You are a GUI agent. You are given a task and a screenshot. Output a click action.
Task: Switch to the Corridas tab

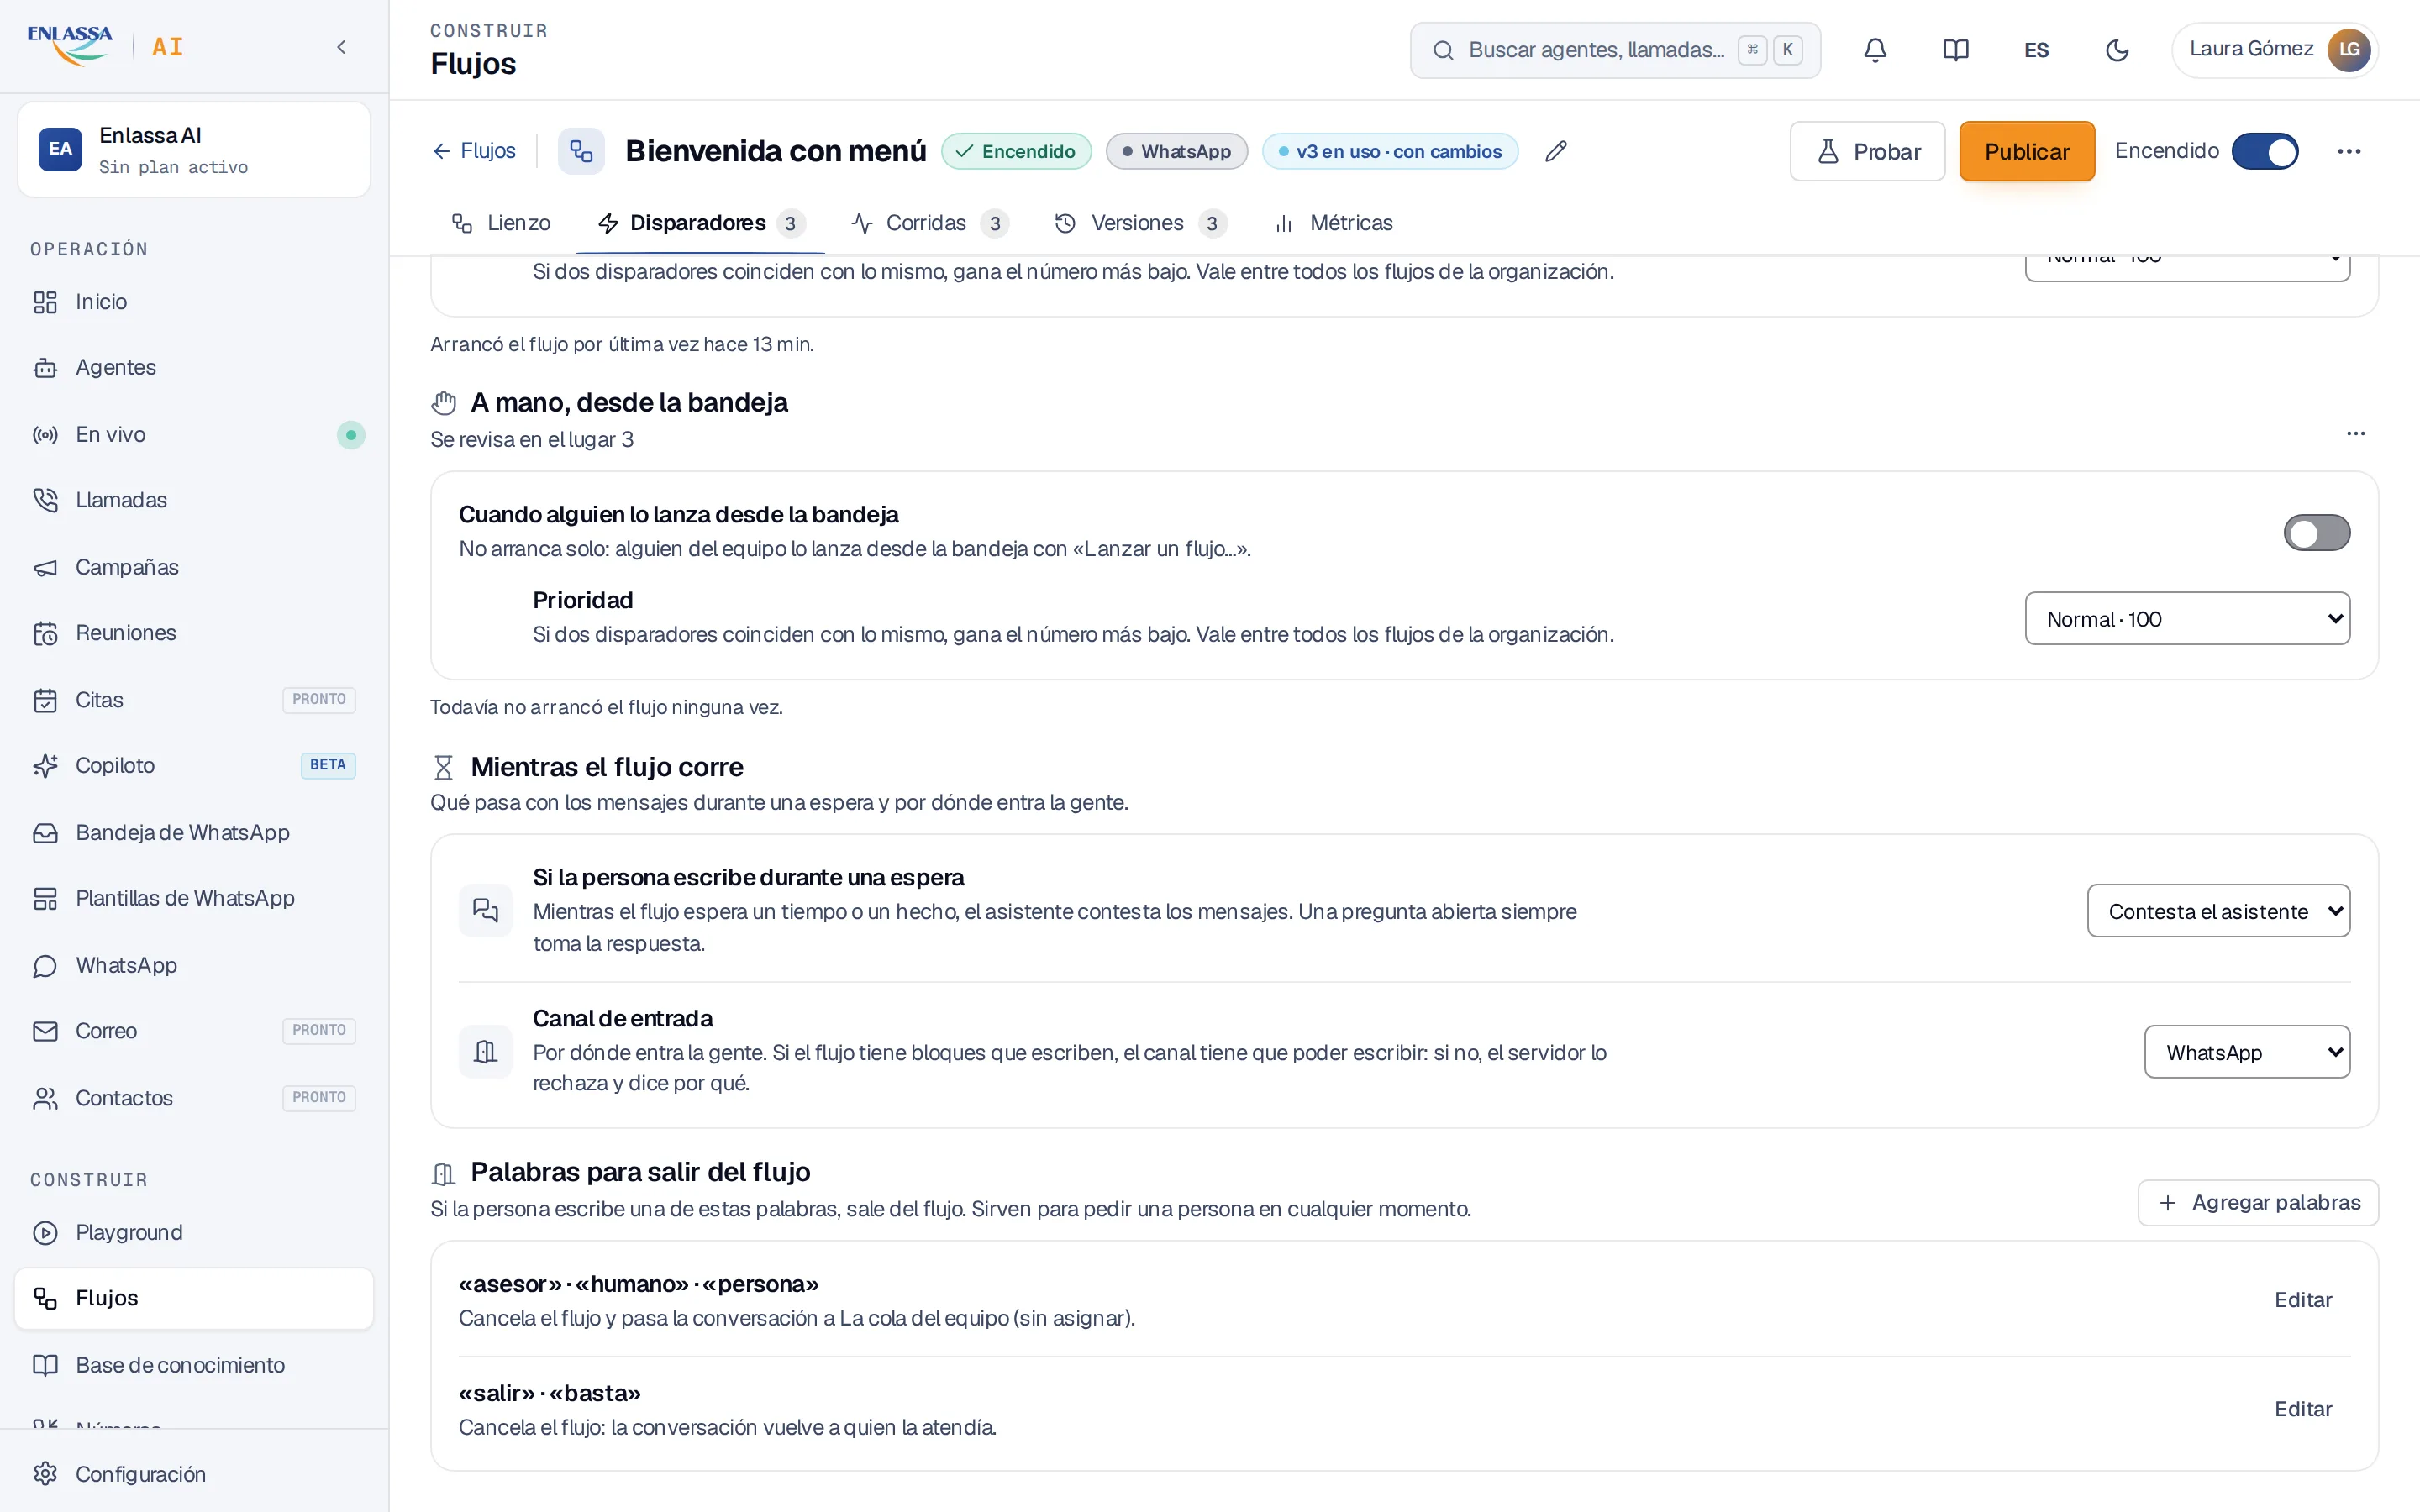(x=929, y=223)
